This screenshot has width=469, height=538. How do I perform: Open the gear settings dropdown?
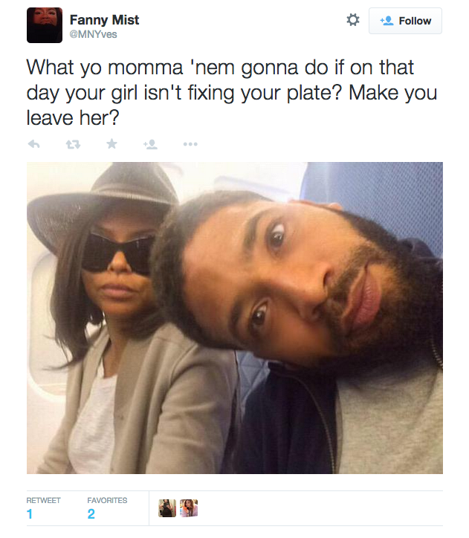353,20
